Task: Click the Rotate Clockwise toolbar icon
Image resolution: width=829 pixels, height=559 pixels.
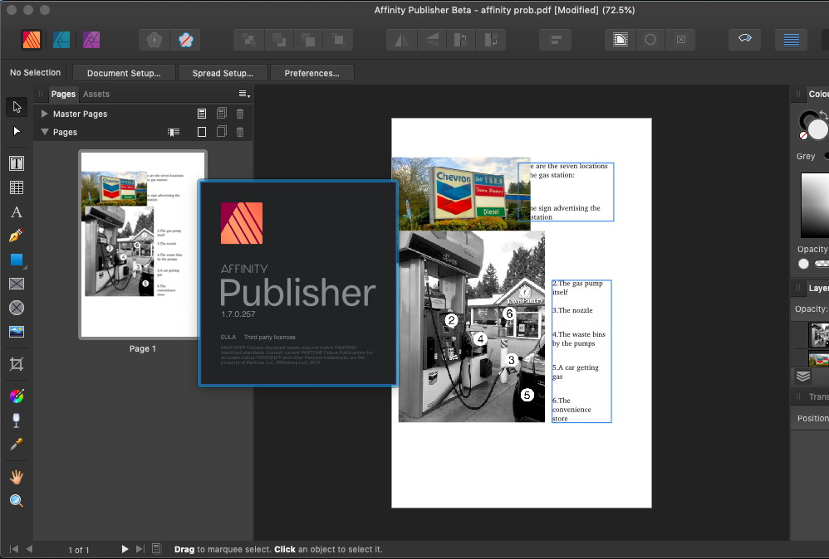Action: (x=491, y=40)
